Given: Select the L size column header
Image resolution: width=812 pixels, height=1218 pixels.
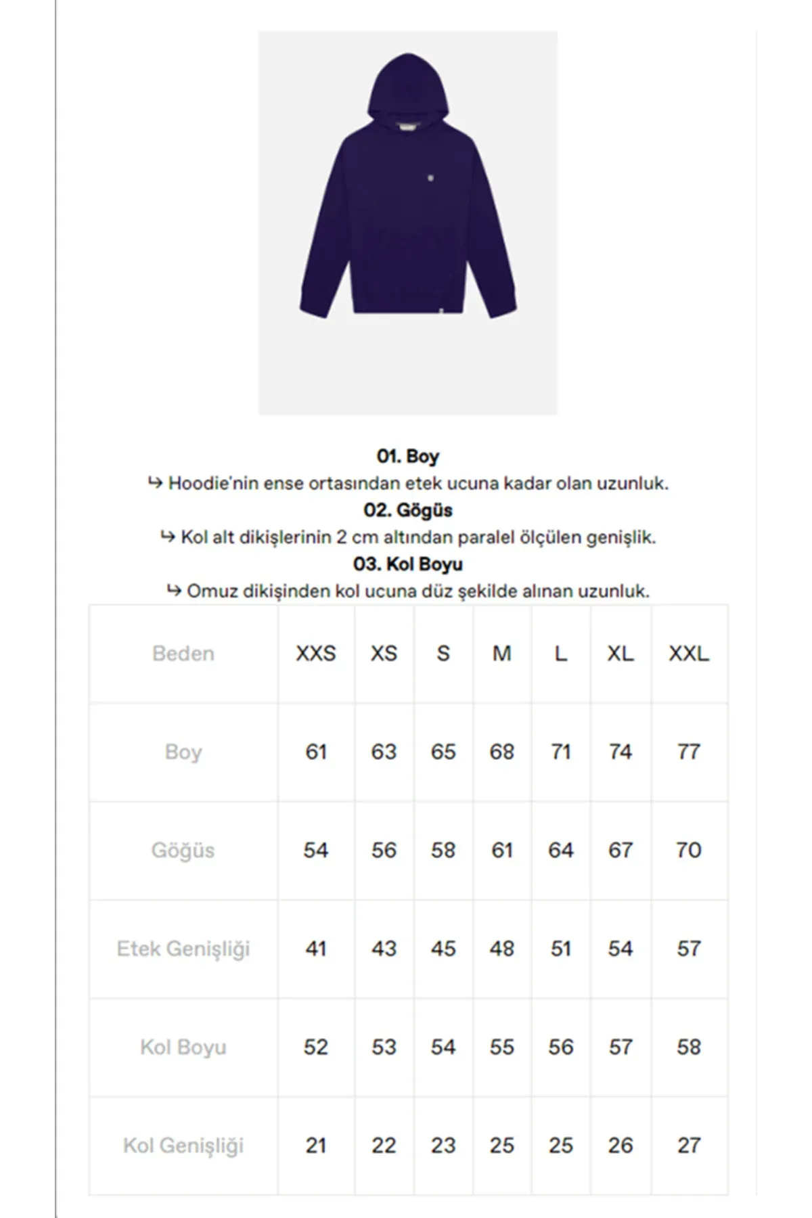Looking at the screenshot, I should pyautogui.click(x=561, y=654).
